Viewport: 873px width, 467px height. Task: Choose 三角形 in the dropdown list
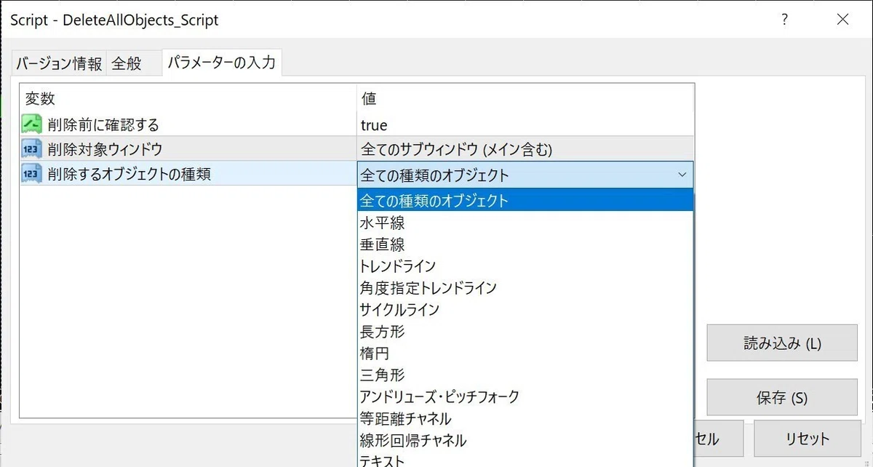pyautogui.click(x=525, y=375)
